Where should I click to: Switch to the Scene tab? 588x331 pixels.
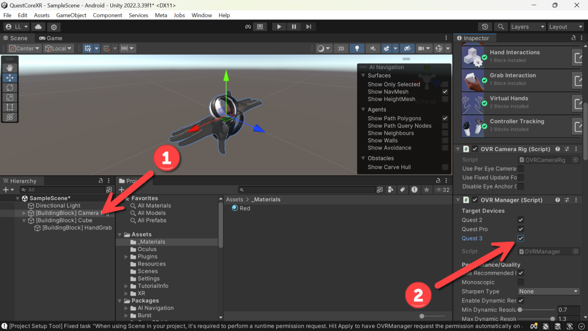pos(16,38)
